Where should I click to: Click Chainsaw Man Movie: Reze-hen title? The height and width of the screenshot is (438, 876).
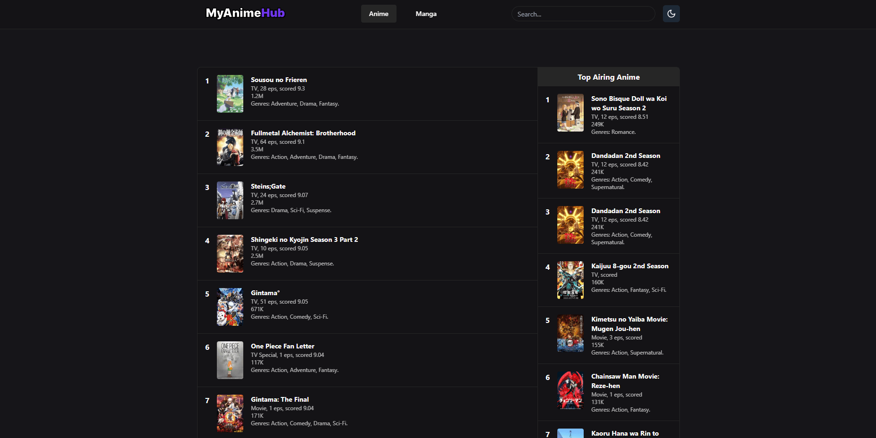coord(625,381)
